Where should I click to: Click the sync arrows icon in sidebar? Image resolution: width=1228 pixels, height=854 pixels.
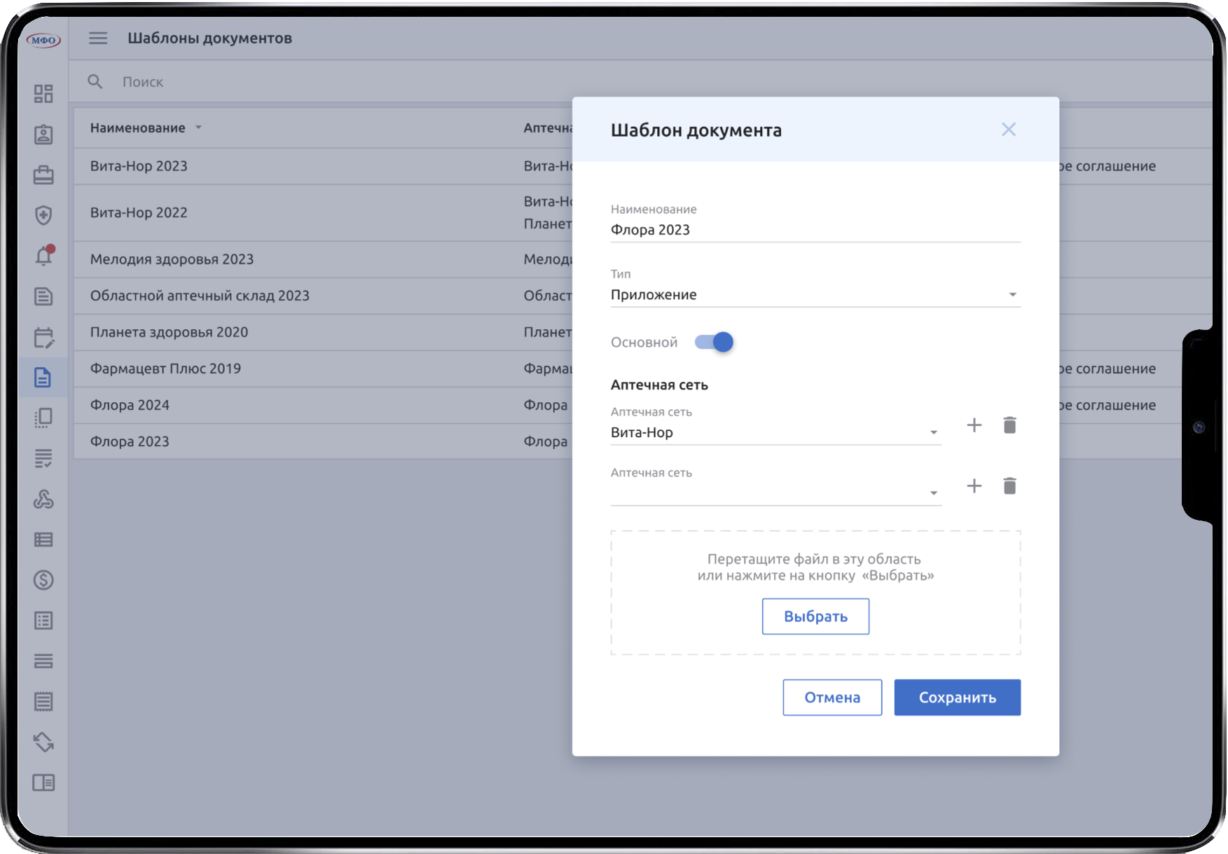43,743
